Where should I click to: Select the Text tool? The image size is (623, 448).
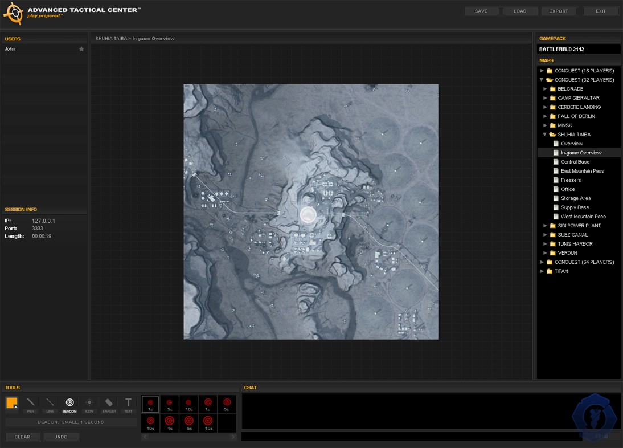[128, 404]
